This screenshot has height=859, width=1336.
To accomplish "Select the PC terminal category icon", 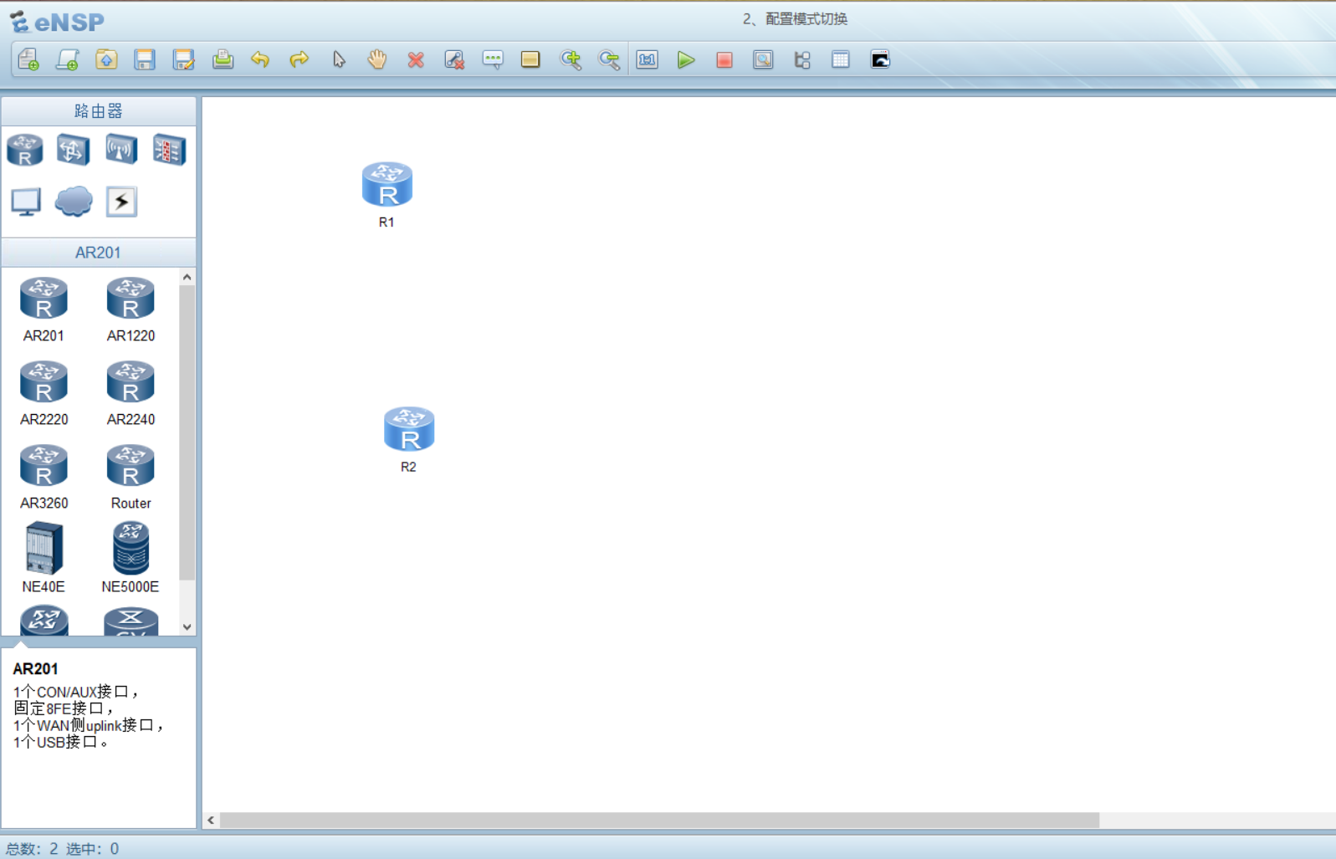I will tap(26, 202).
